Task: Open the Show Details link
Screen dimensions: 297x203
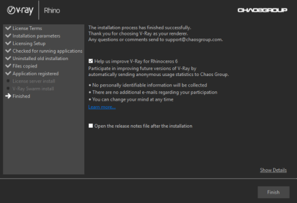Action: 273,170
